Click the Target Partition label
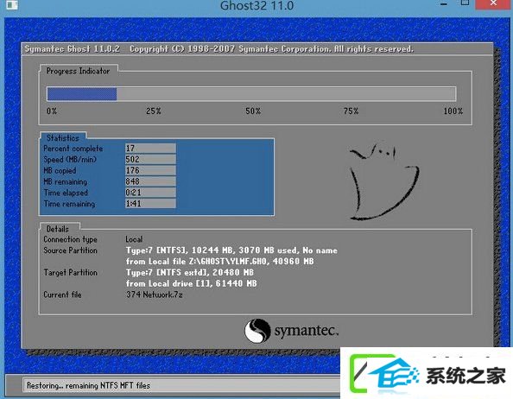The width and height of the screenshot is (513, 399). coord(70,272)
